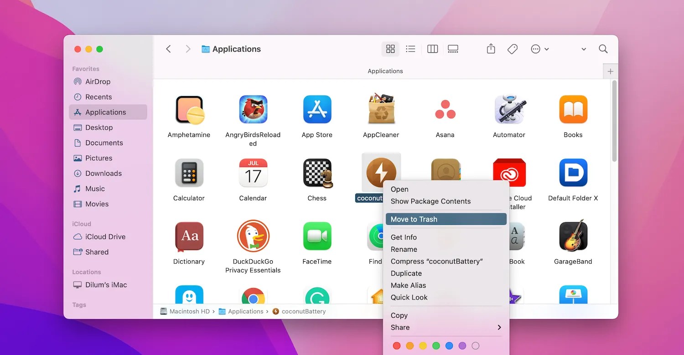Choose Get Info from the context menu
Screen dimensions: 684x355
point(403,237)
